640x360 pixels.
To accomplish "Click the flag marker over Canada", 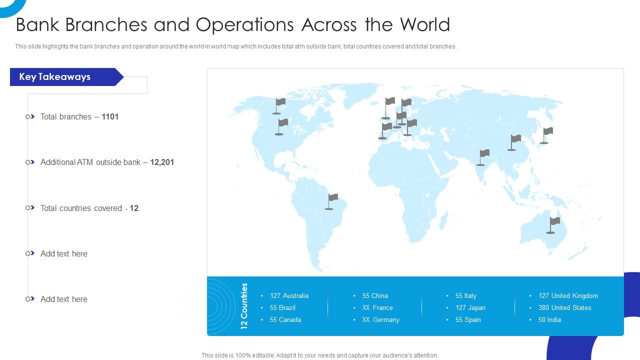I will (x=279, y=106).
